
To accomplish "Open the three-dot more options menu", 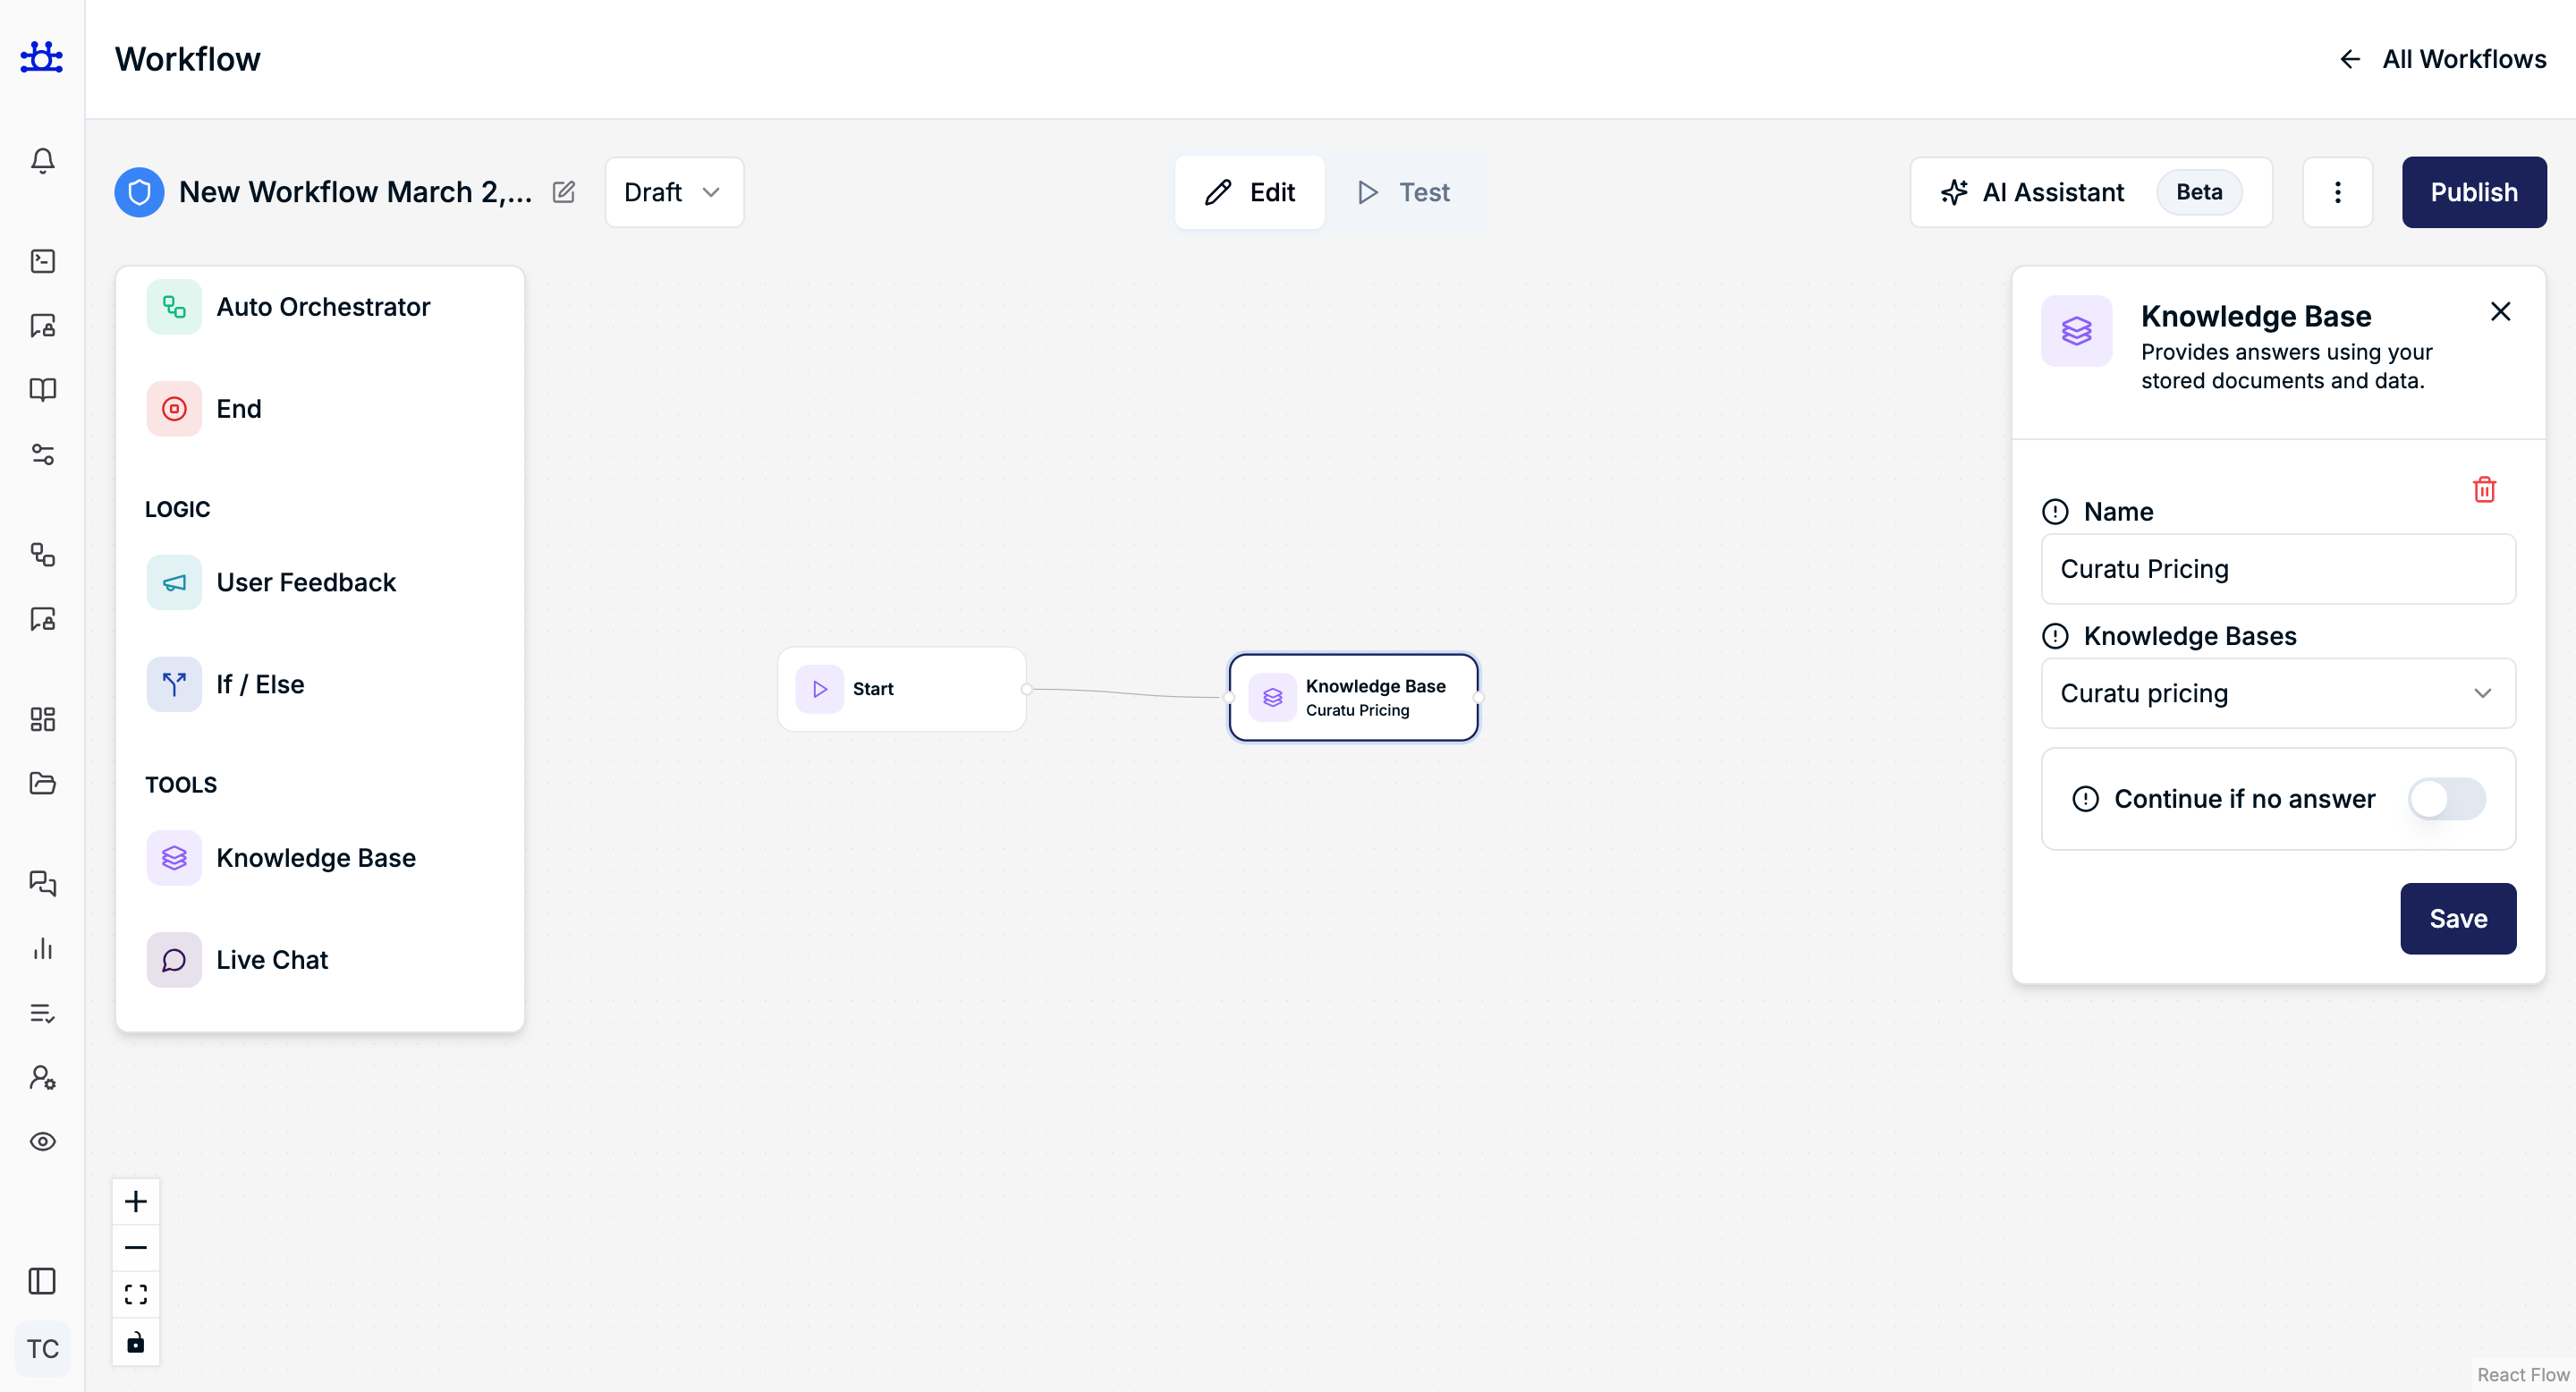I will (x=2337, y=192).
